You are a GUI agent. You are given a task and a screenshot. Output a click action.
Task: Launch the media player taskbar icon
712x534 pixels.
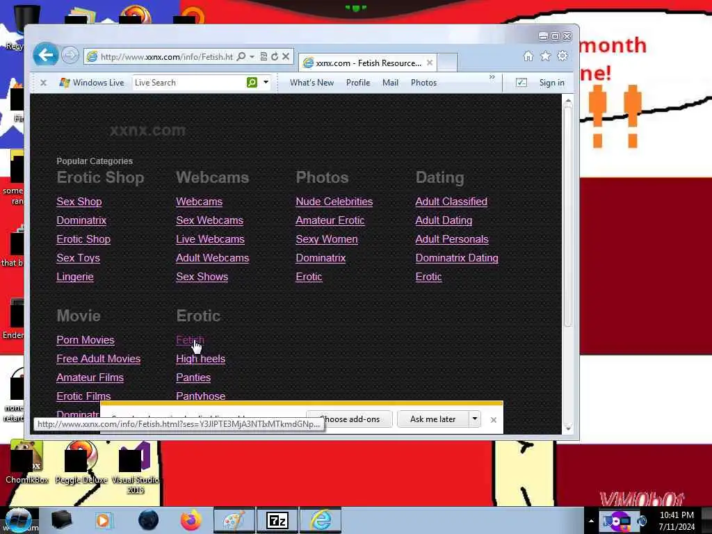tap(104, 520)
